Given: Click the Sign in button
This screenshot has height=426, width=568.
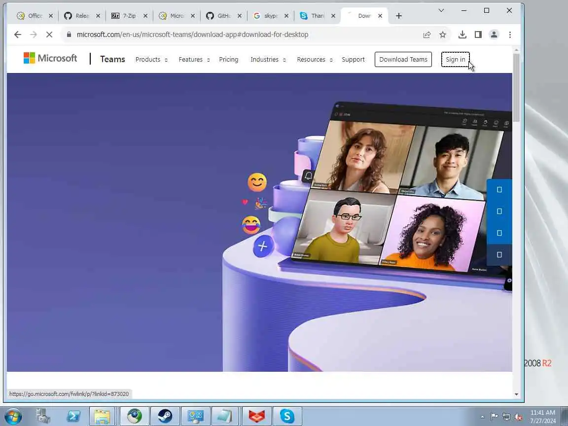Looking at the screenshot, I should click(x=456, y=59).
